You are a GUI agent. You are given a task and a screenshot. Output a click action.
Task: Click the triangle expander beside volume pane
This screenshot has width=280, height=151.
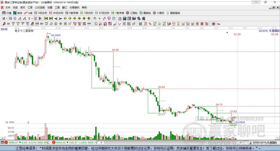tap(2, 138)
